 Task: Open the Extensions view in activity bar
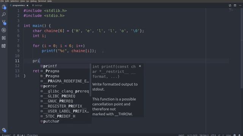pos(4,38)
